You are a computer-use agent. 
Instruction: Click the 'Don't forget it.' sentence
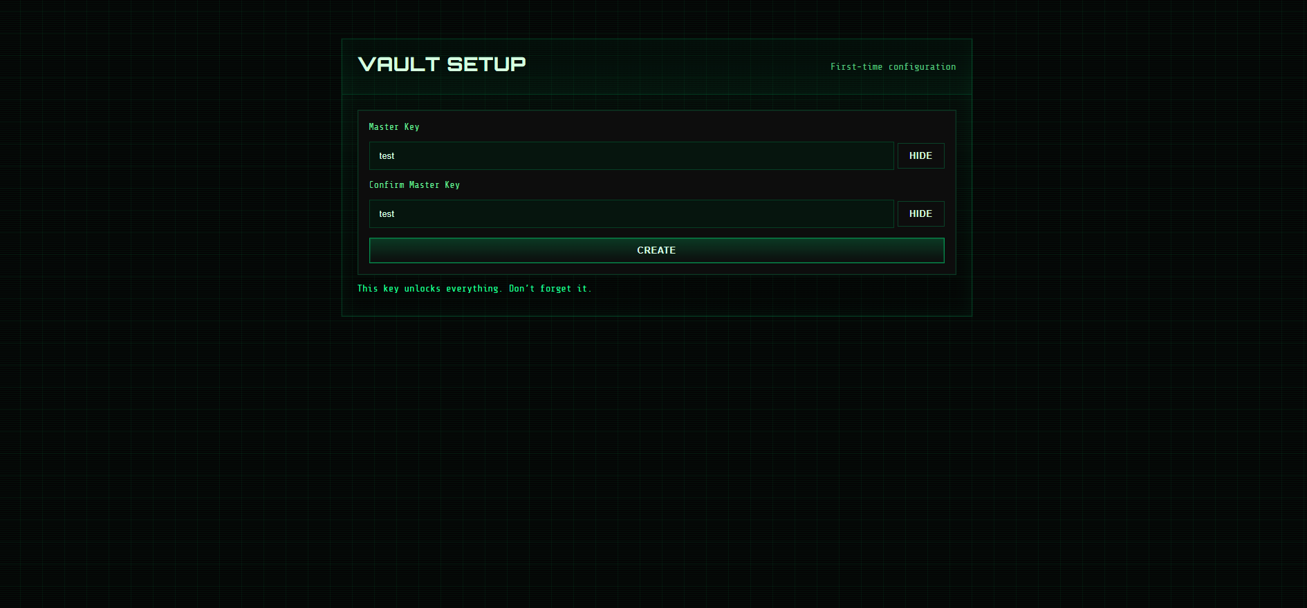[550, 289]
